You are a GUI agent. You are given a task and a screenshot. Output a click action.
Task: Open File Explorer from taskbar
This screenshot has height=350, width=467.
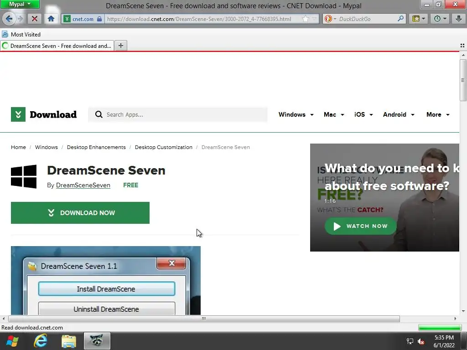click(69, 341)
